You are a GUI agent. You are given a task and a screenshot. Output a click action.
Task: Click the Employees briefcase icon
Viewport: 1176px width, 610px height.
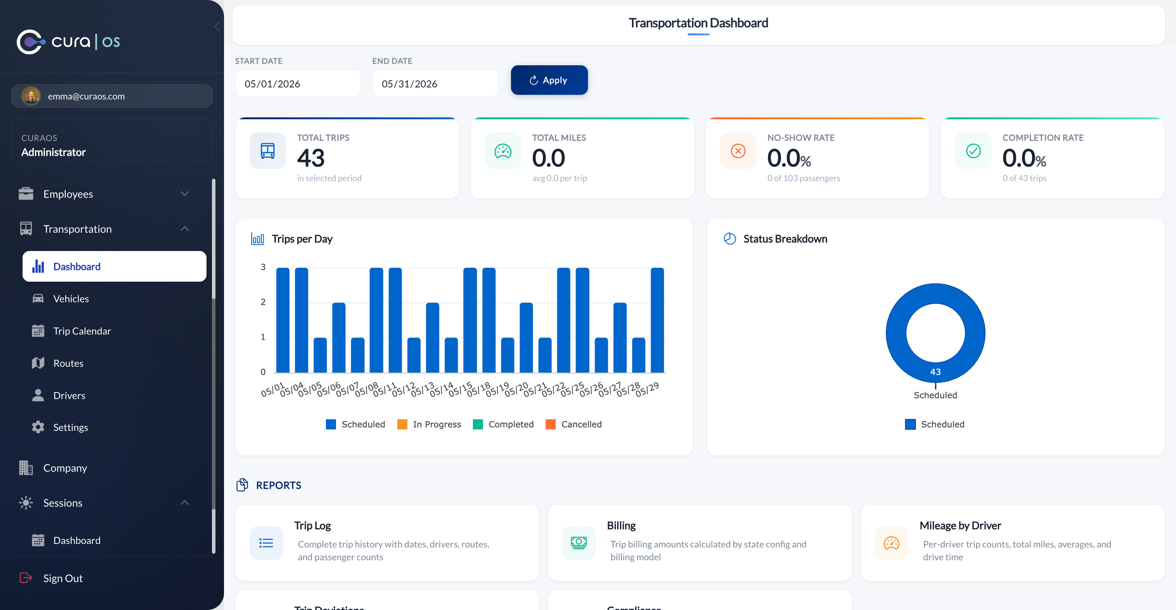26,194
